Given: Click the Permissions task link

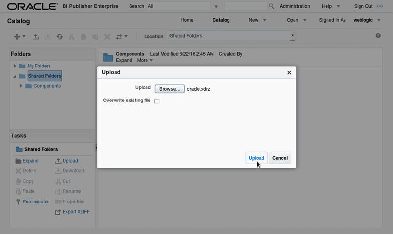Looking at the screenshot, I should pos(35,201).
